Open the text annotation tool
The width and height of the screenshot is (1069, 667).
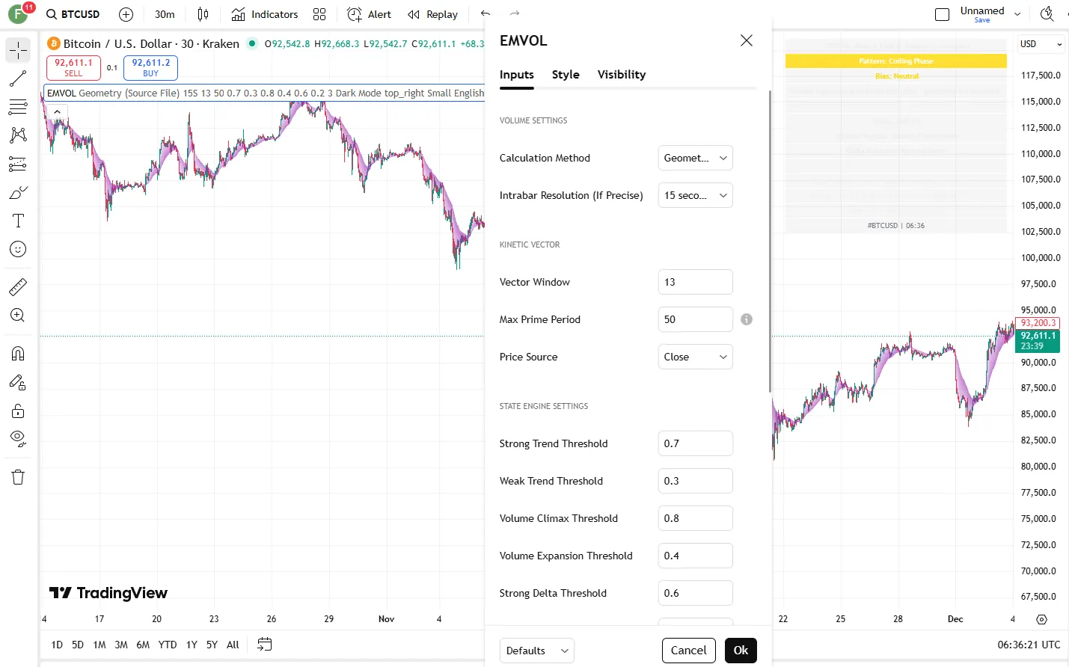click(x=18, y=221)
